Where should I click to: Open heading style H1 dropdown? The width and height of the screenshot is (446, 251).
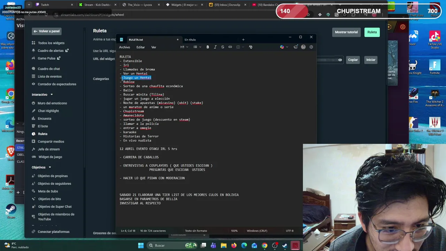pos(184,47)
